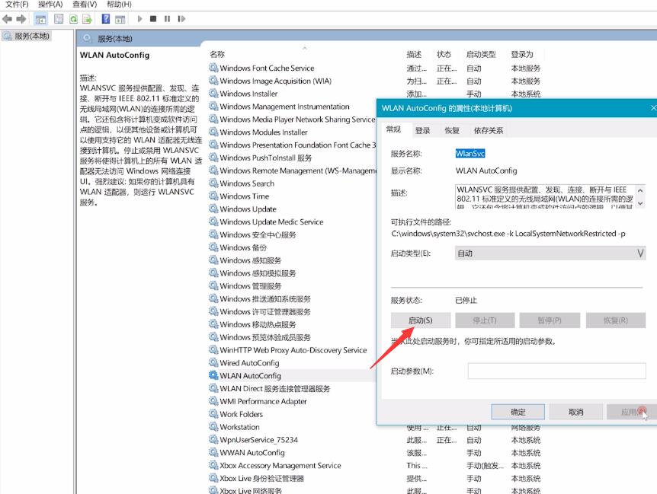Switch to the 依存关系 tab
The width and height of the screenshot is (657, 494).
tap(489, 130)
